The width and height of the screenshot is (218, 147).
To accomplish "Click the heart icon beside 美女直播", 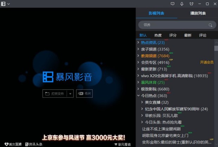I will click(x=6, y=144).
